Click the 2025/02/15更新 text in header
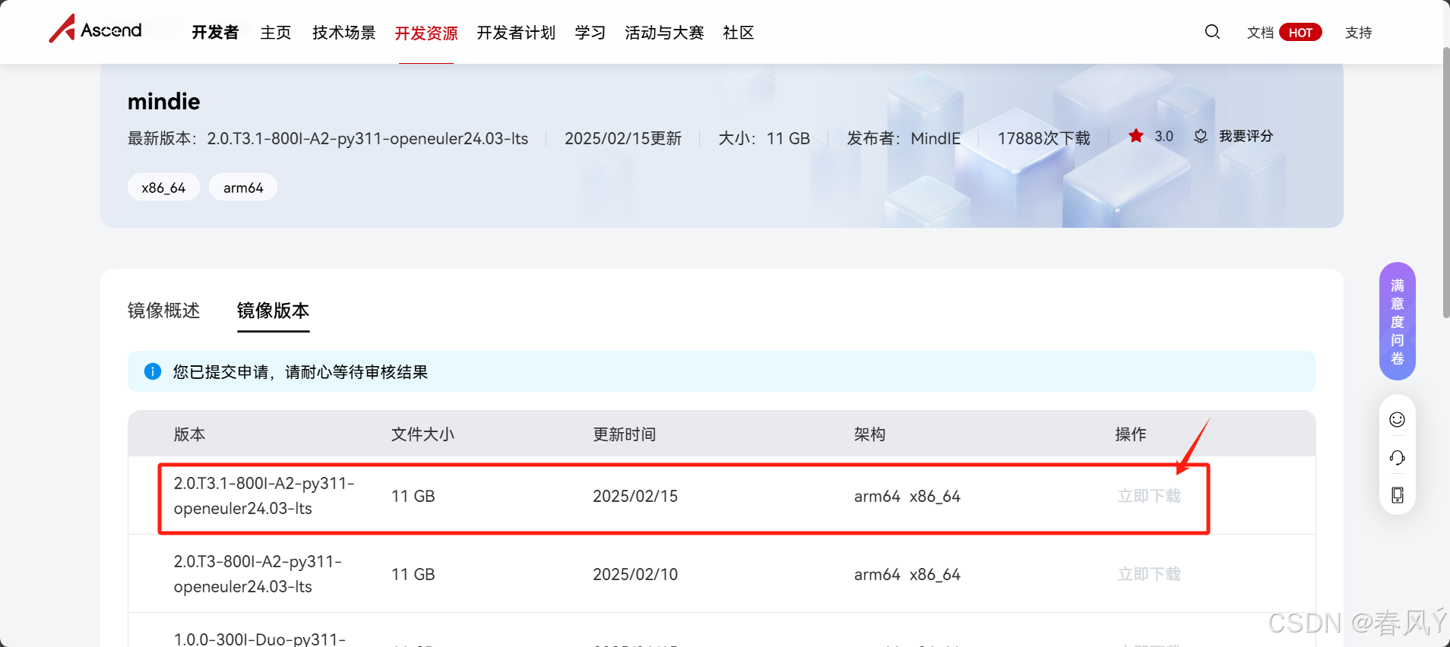The height and width of the screenshot is (647, 1450). (x=623, y=138)
